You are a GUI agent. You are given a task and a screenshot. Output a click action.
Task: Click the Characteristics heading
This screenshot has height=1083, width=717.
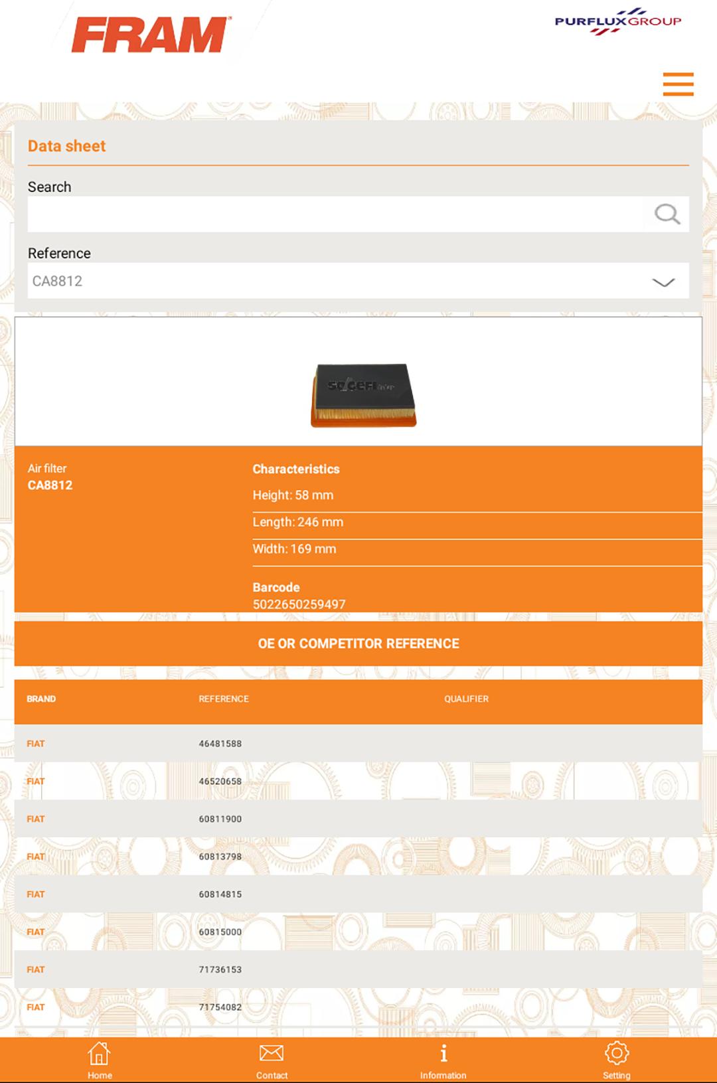(x=296, y=469)
